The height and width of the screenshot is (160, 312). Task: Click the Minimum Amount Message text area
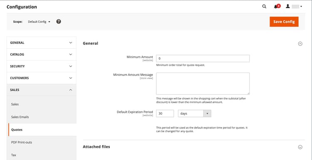(x=203, y=83)
